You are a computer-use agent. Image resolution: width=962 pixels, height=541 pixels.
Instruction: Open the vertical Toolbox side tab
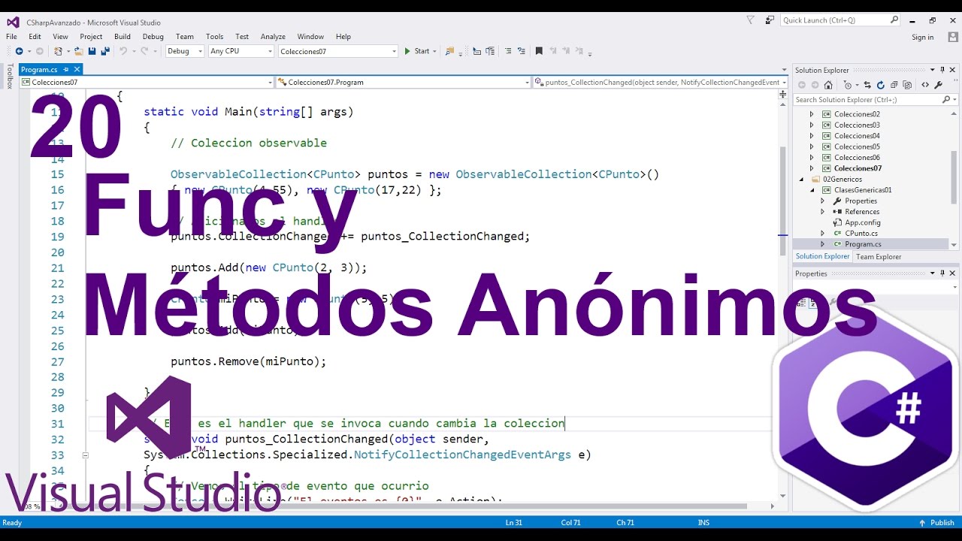point(10,77)
